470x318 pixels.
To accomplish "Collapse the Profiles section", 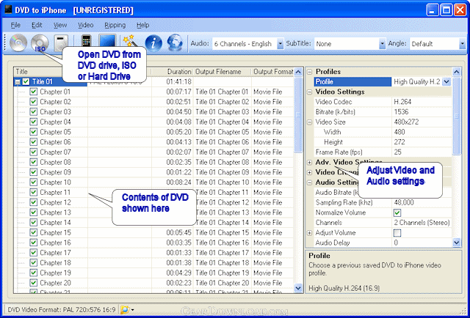I will coord(310,72).
